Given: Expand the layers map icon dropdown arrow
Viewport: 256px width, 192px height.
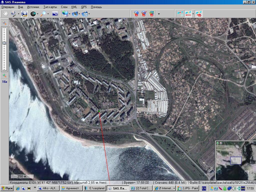Looking at the screenshot, I should coord(89,14).
